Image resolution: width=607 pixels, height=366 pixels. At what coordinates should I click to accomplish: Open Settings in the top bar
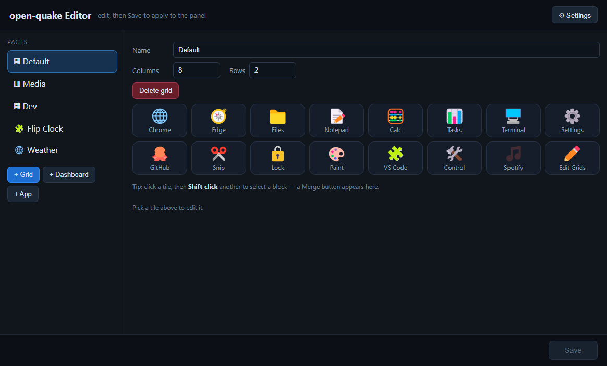(x=575, y=15)
